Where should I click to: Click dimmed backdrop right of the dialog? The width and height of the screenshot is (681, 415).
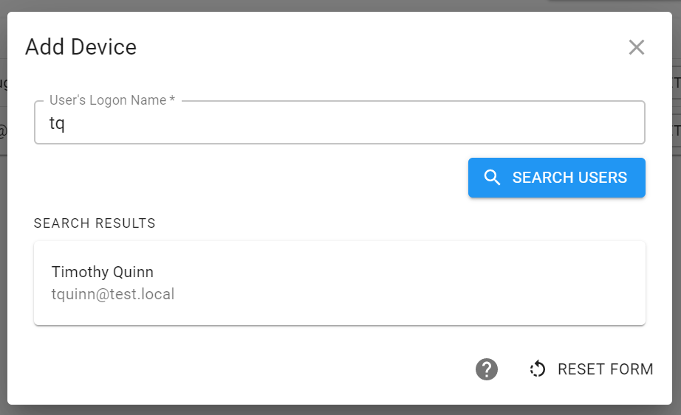[x=677, y=260]
